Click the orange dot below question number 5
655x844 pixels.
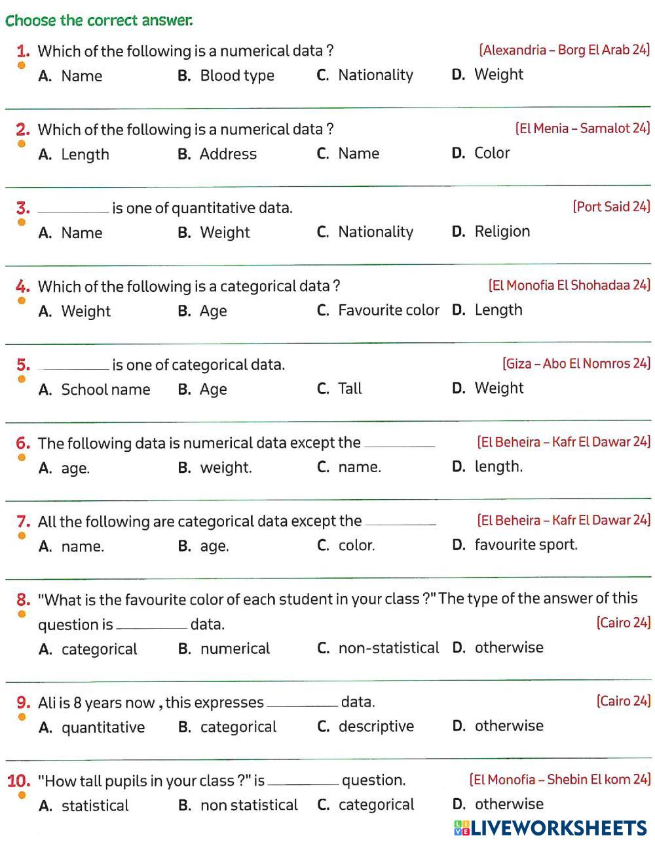tap(21, 379)
